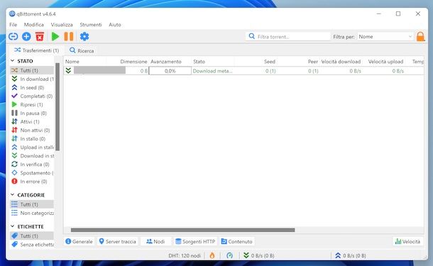This screenshot has height=266, width=433.
Task: Click the DHT: 120 nodi status text
Action: pos(185,256)
